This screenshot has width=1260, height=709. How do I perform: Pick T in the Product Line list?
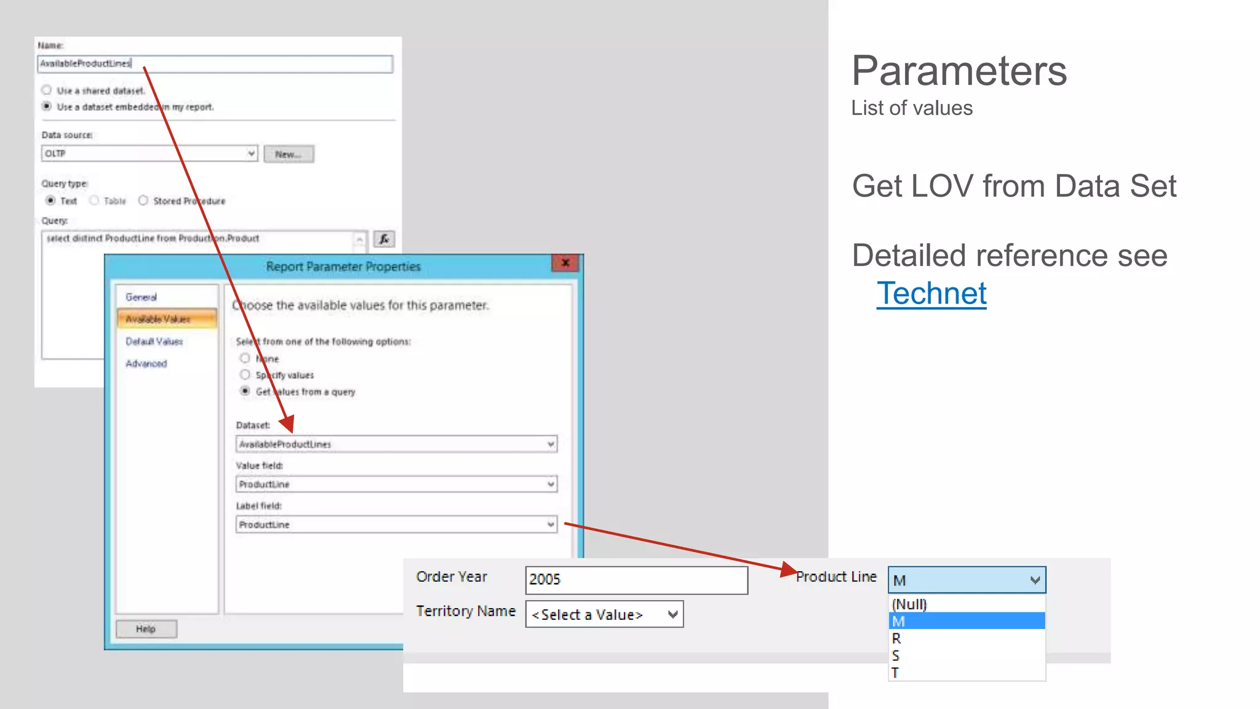(967, 672)
